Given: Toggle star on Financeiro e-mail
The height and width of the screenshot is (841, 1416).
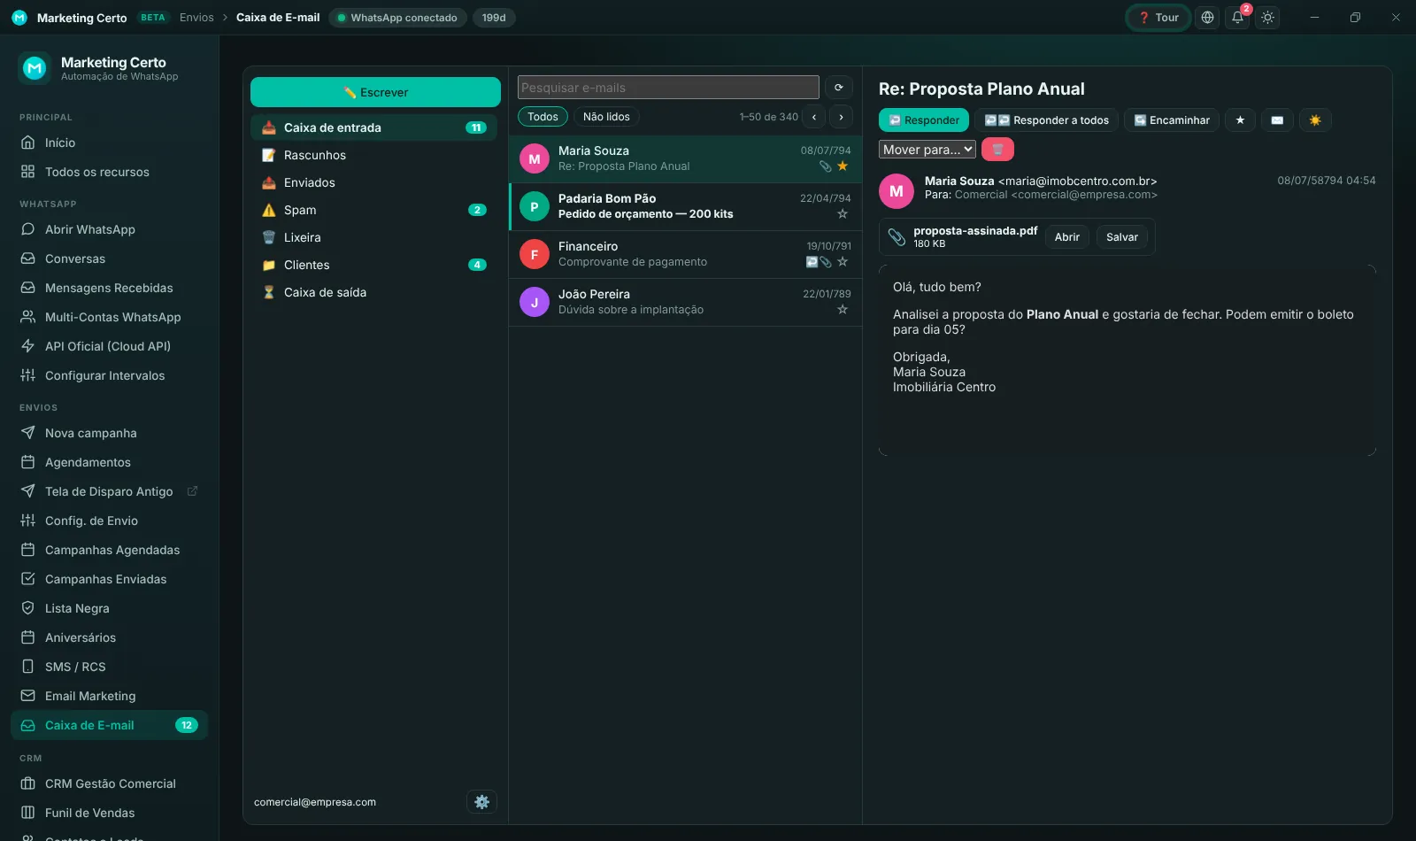Looking at the screenshot, I should point(843,262).
